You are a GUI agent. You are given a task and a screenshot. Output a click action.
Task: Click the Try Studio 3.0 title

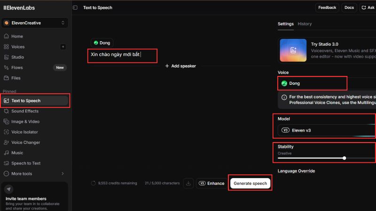(x=325, y=44)
